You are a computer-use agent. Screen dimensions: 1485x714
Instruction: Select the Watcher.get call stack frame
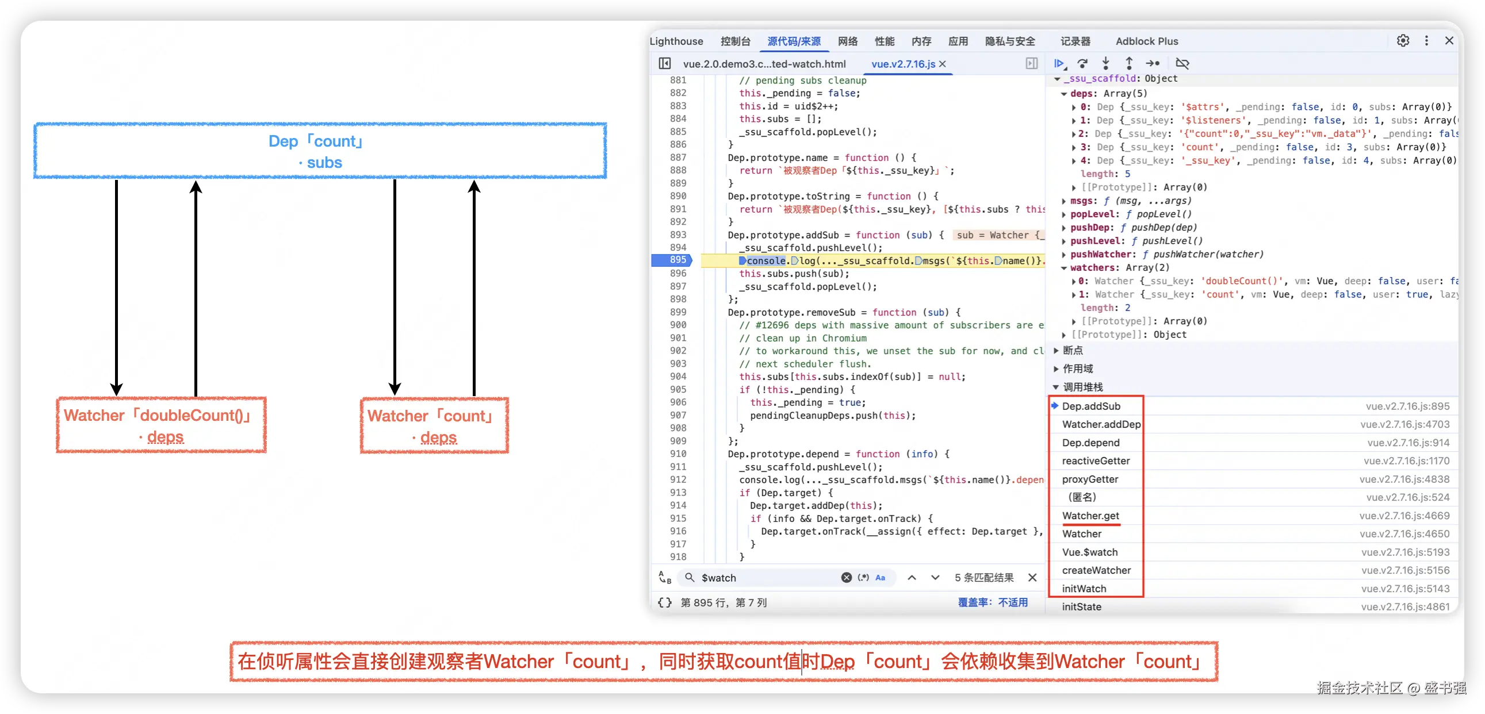pyautogui.click(x=1090, y=516)
